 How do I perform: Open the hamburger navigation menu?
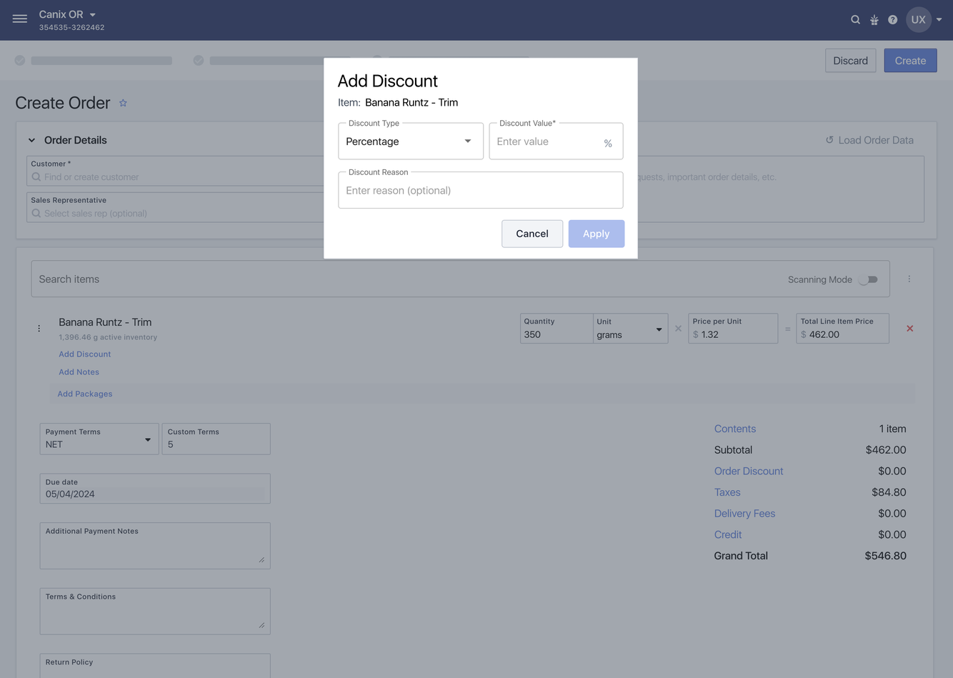click(20, 19)
